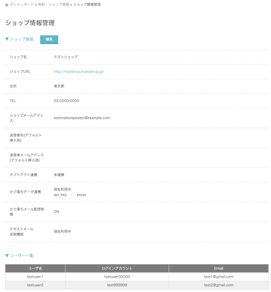This screenshot has width=271, height=292.
Task: Click the api_key value xxxxx
Action: coord(81,195)
